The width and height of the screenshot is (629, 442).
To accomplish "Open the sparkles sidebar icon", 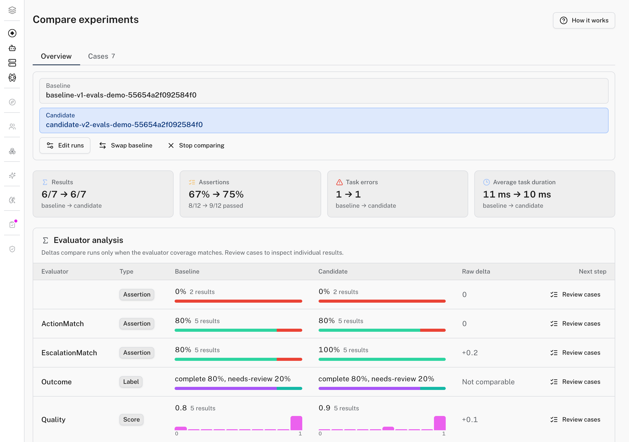I will tap(12, 176).
